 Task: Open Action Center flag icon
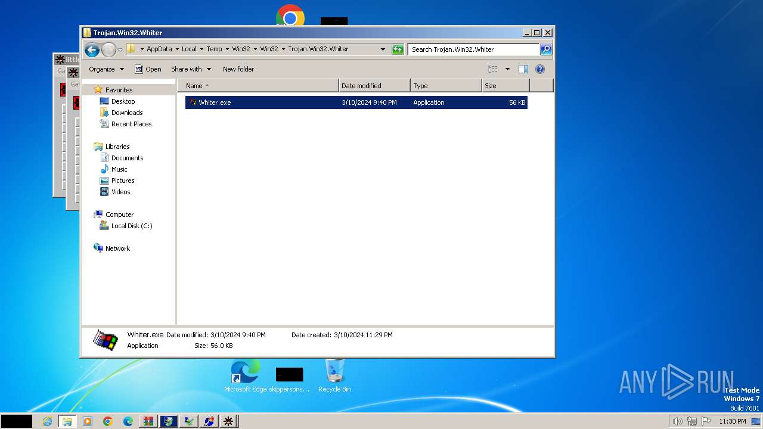point(706,421)
